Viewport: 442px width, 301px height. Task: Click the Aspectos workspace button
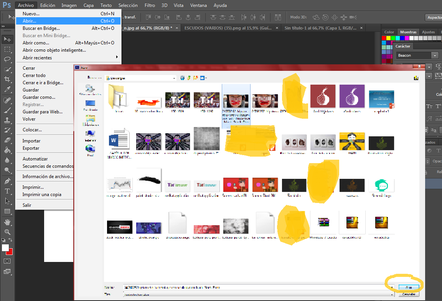(434, 18)
